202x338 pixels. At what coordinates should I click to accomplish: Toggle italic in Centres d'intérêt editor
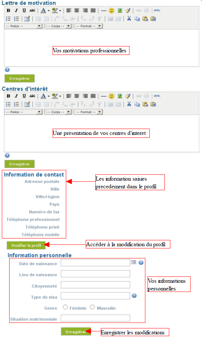(16, 96)
